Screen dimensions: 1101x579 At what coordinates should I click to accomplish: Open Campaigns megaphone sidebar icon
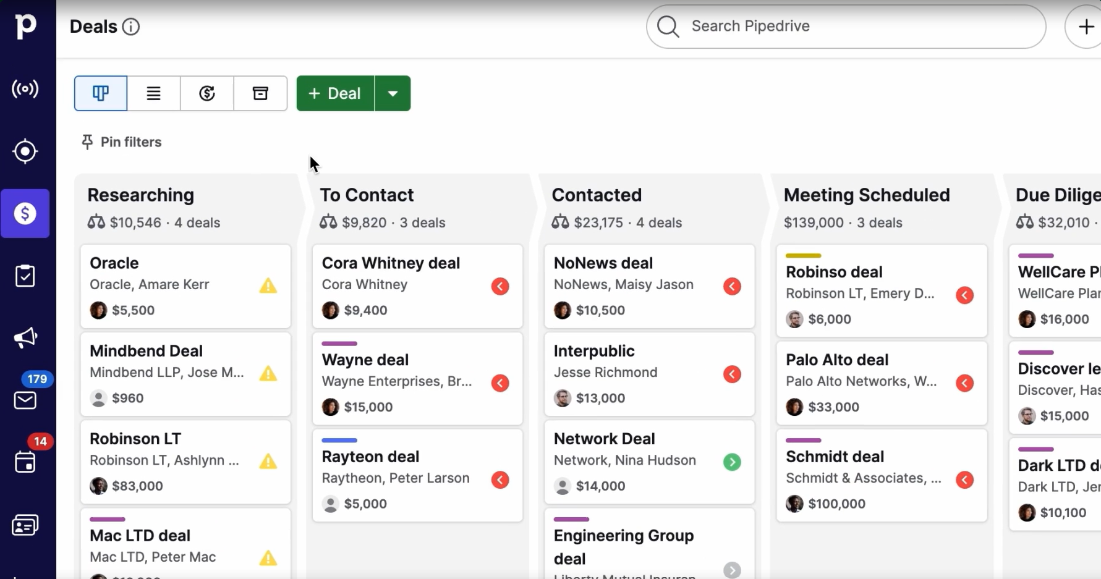[x=25, y=337]
